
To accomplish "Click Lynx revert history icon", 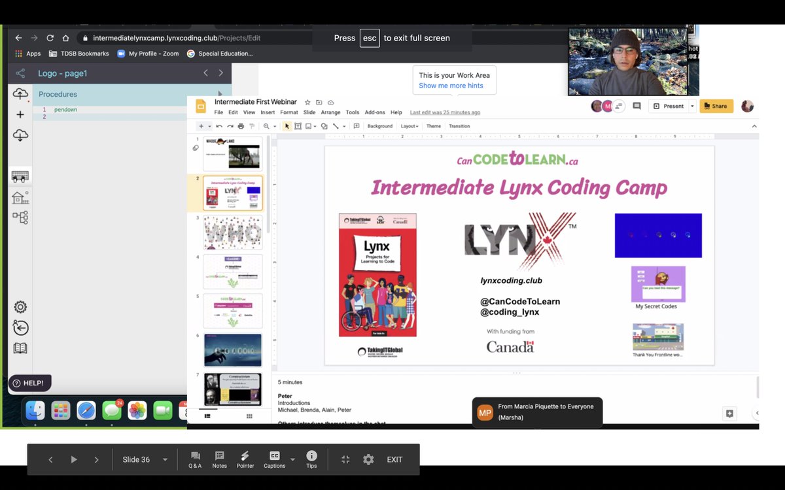I will (20, 328).
